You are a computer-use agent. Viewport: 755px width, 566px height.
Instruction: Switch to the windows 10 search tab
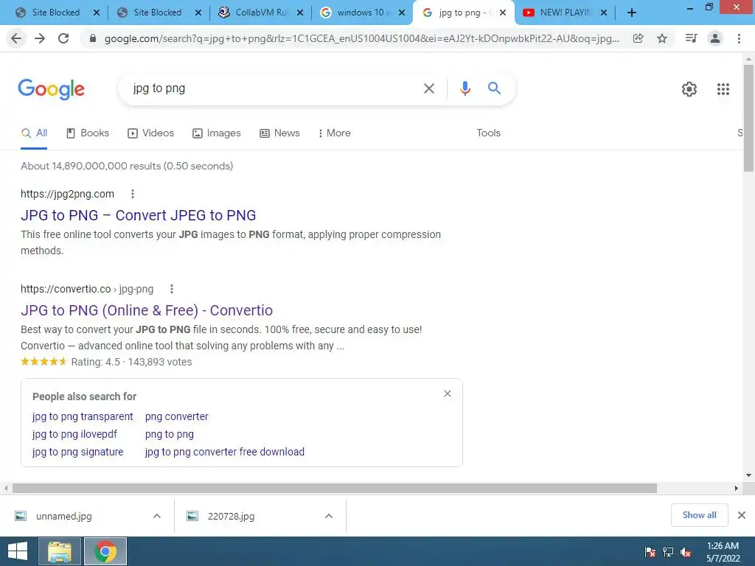coord(362,13)
